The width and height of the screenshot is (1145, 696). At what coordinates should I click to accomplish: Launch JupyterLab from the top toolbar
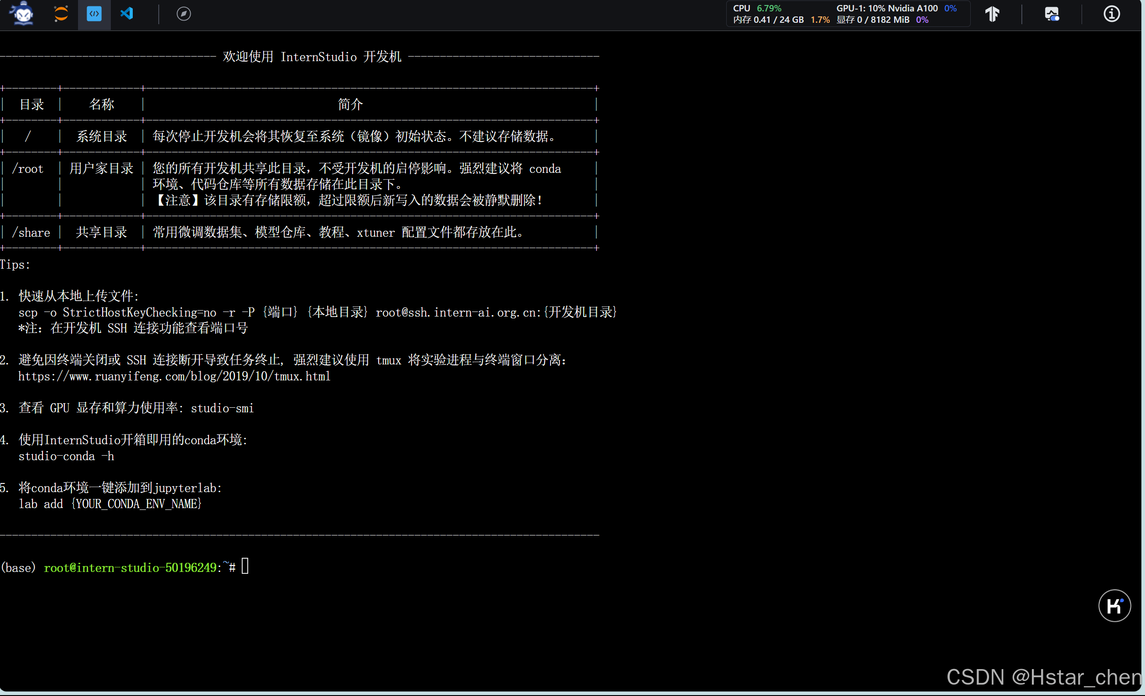coord(60,14)
